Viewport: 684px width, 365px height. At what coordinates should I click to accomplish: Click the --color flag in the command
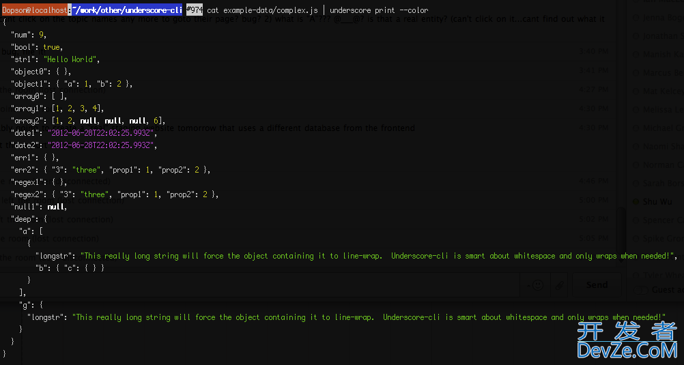pyautogui.click(x=414, y=10)
